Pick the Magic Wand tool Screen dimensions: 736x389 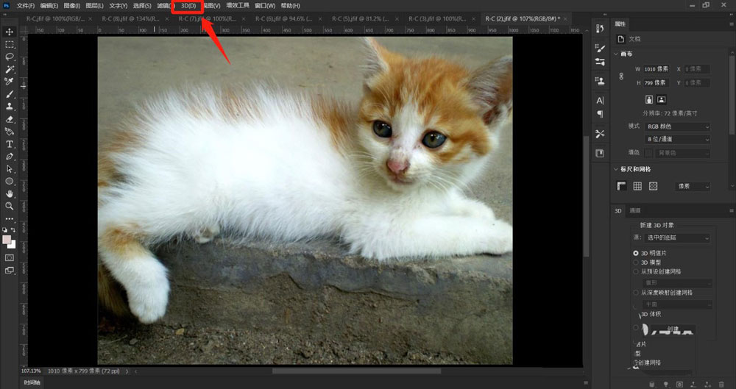[10, 69]
